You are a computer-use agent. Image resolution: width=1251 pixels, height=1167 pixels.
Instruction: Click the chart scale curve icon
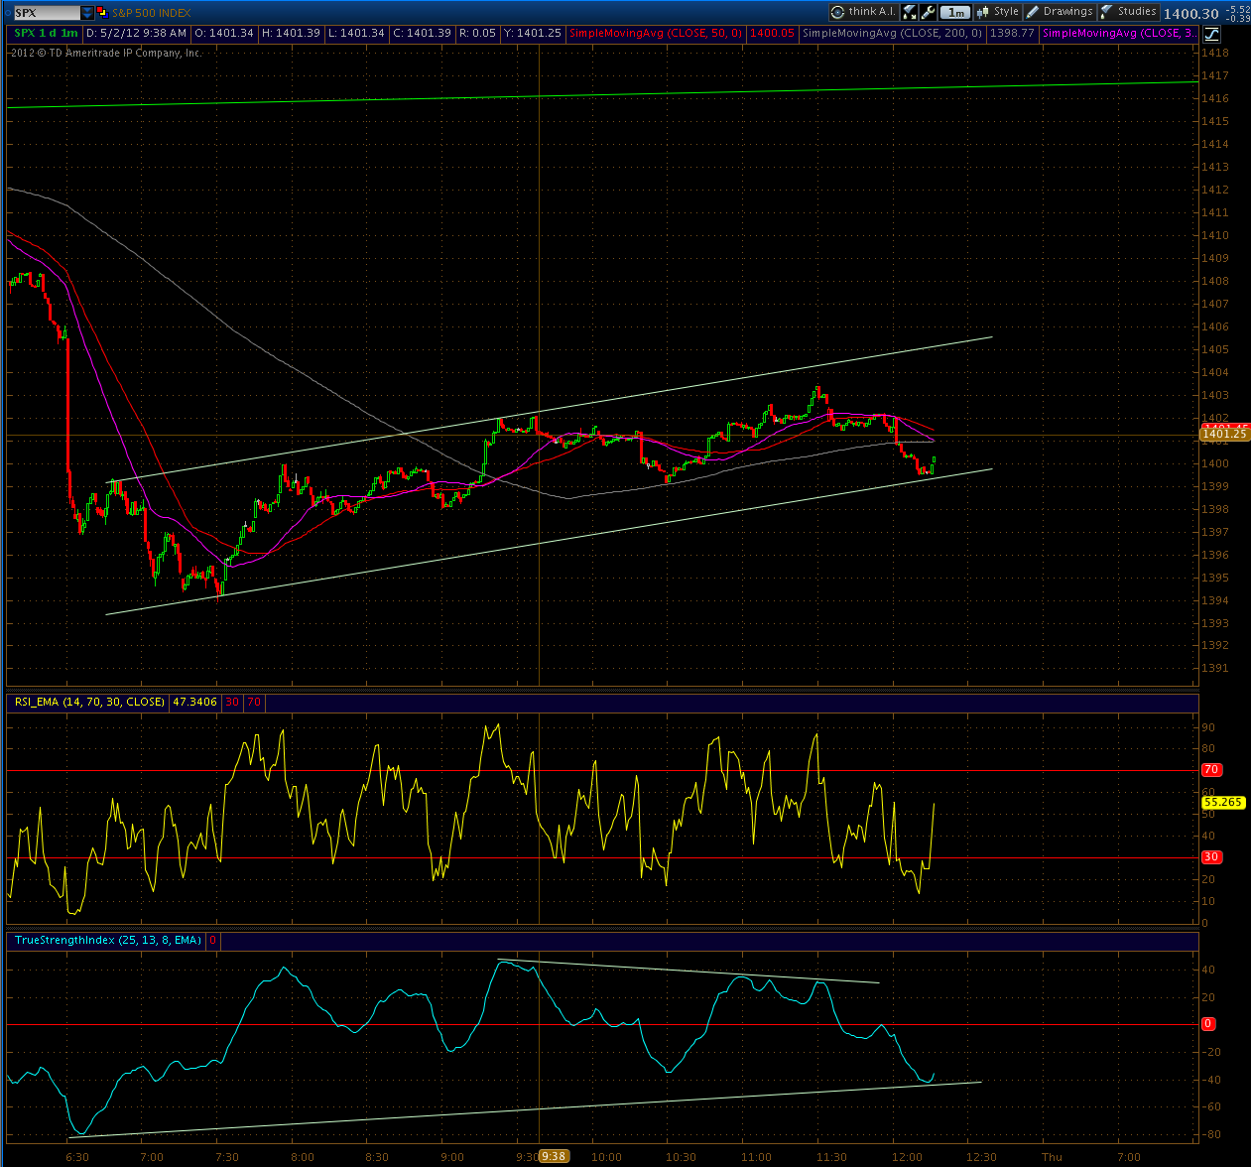1212,34
